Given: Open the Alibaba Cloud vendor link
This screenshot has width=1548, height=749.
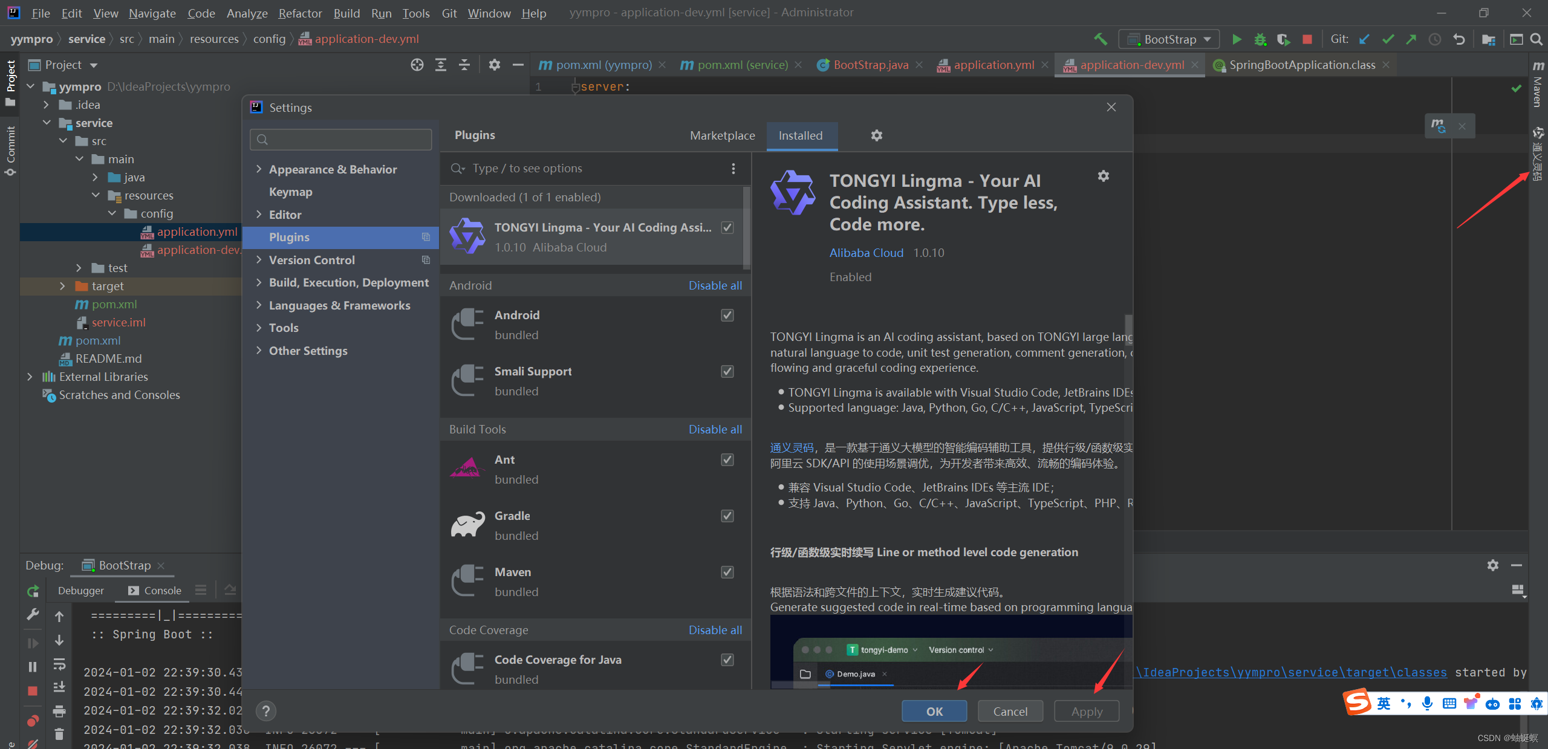Looking at the screenshot, I should [x=867, y=253].
